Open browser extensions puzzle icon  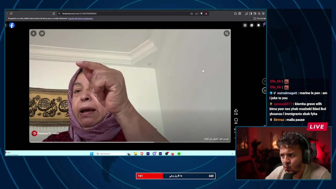(235, 13)
